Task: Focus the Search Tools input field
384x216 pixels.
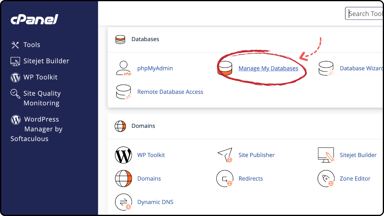Action: [364, 13]
